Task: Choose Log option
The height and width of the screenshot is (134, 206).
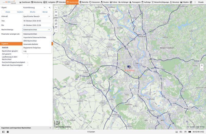Action: tap(37, 51)
